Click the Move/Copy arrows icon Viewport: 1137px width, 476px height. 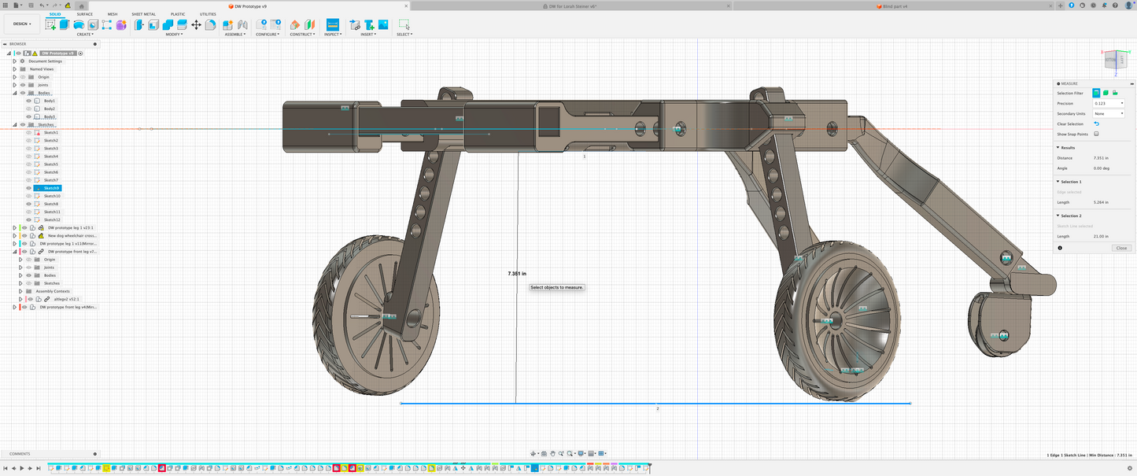click(x=196, y=25)
